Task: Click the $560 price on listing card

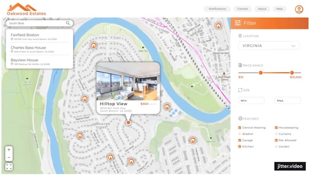Action: click(x=145, y=104)
